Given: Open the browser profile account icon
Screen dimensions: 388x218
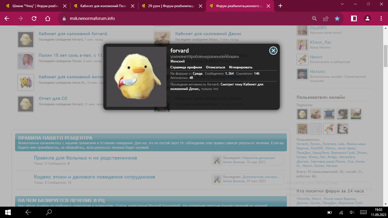Looking at the screenshot, I should (368, 18).
